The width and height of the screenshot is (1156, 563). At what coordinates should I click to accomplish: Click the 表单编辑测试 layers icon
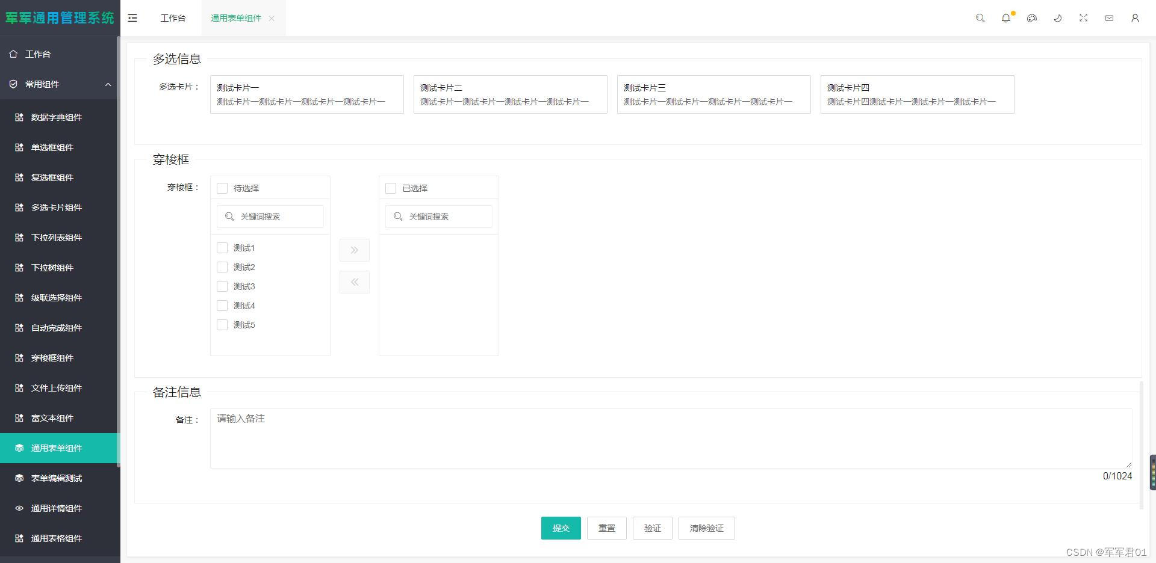19,478
